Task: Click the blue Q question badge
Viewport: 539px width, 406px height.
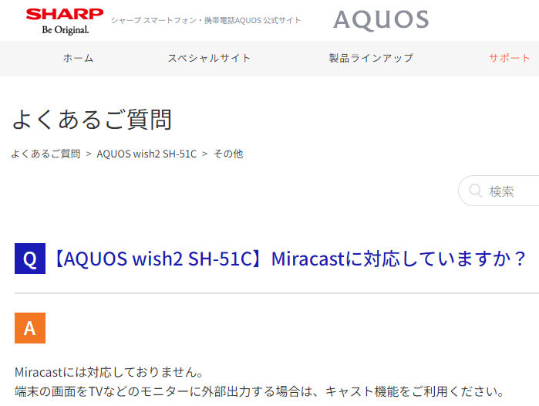Action: coord(30,259)
